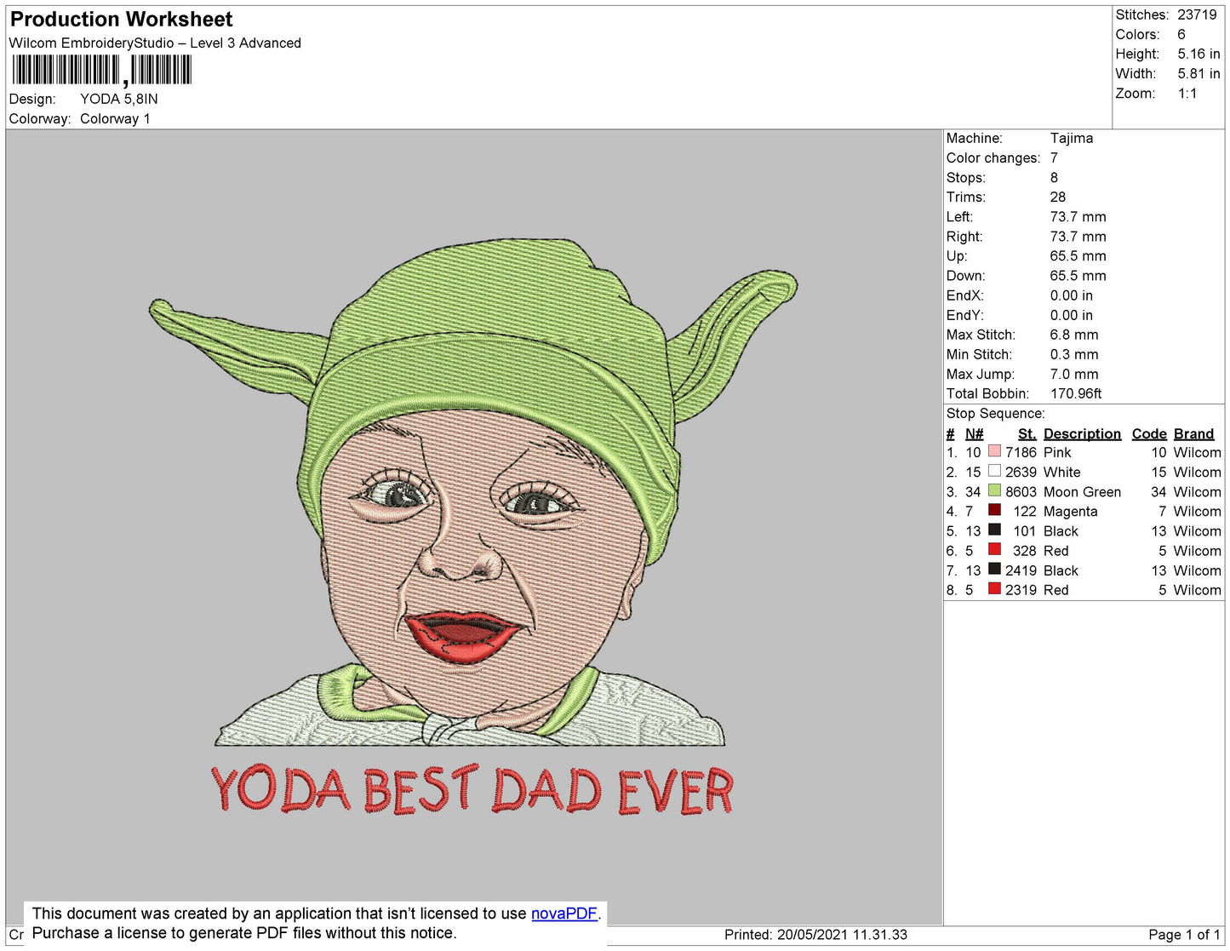Click the 'St.' column header
The image size is (1230, 951).
pos(1027,433)
